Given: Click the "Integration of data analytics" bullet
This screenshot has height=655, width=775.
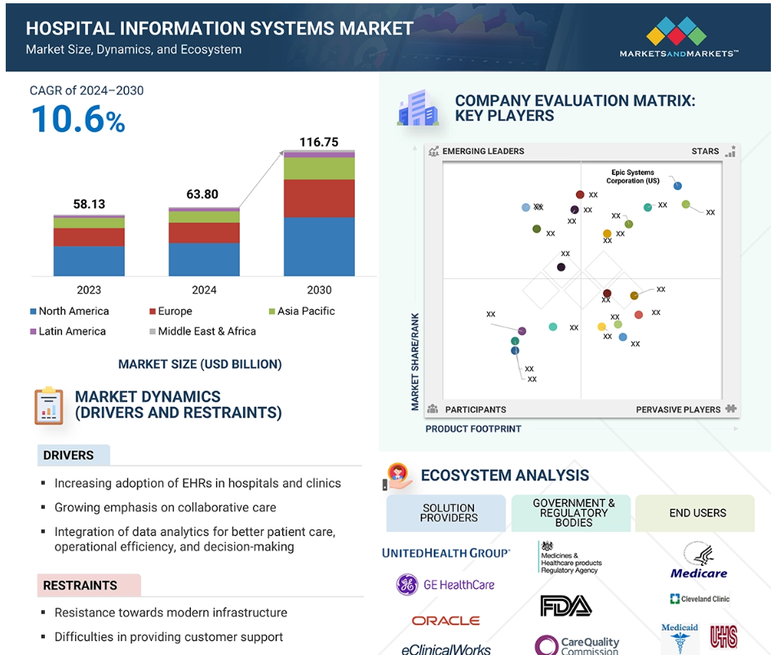Looking at the screenshot, I should point(195,539).
